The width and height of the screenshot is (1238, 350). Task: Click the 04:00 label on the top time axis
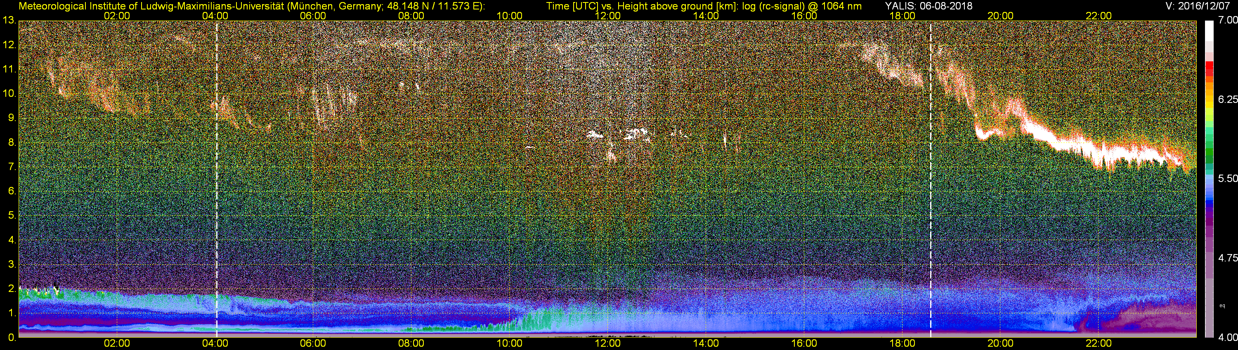[x=215, y=16]
